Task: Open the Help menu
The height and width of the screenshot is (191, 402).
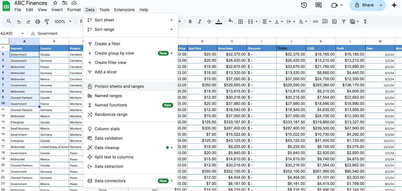Action: (x=144, y=10)
